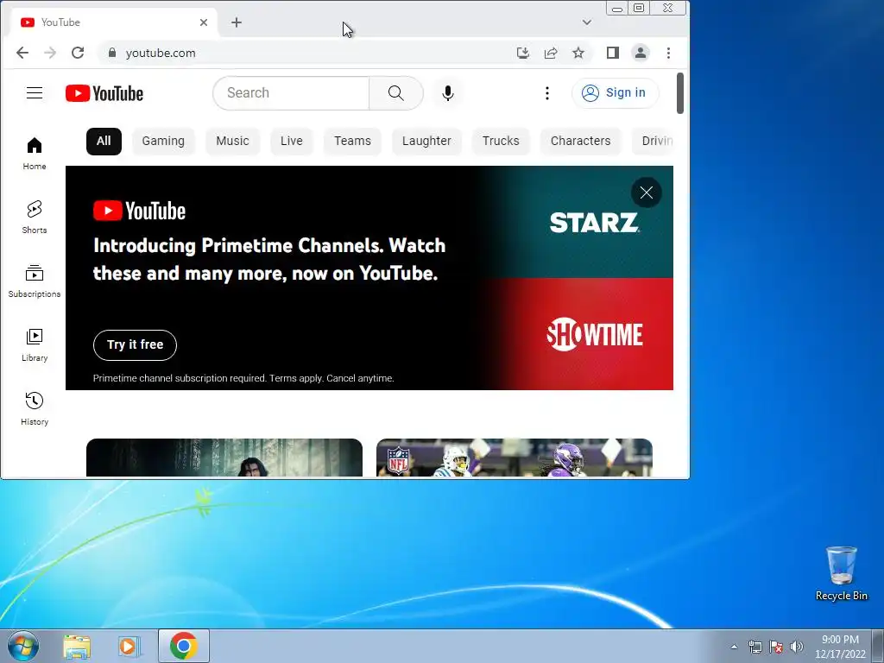Image resolution: width=884 pixels, height=663 pixels.
Task: Click the Chrome icon in the taskbar
Action: click(x=184, y=646)
